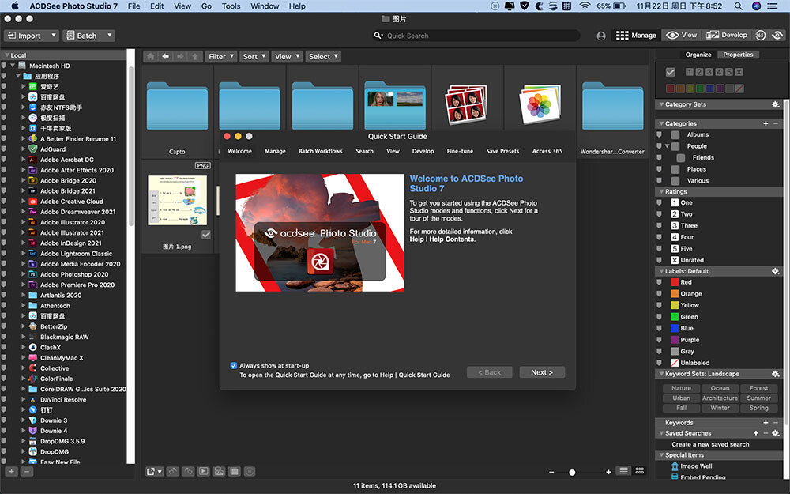This screenshot has height=494, width=790.
Task: Go up one folder level
Action: 195,56
